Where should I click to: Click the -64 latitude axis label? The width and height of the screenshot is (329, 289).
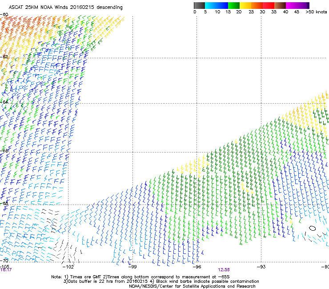coord(4,102)
